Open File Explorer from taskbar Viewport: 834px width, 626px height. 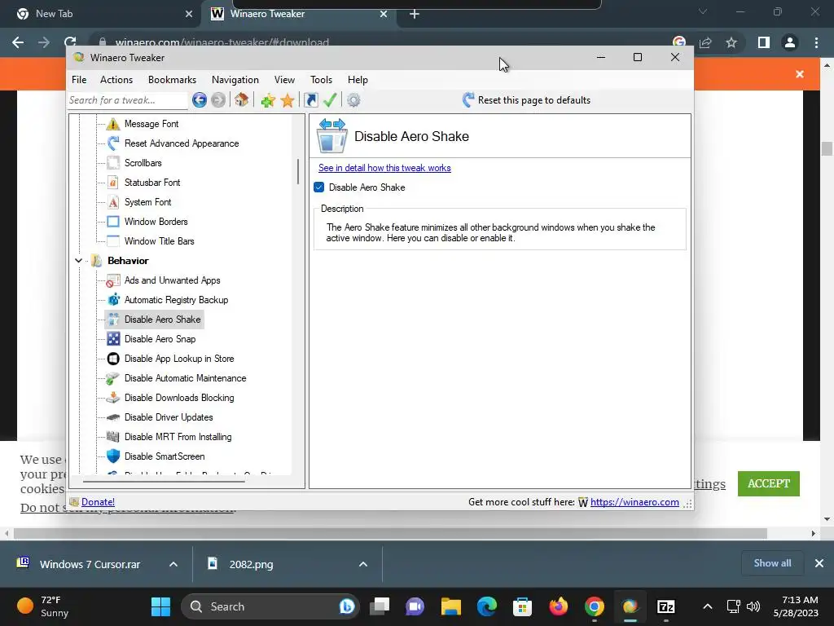pyautogui.click(x=451, y=606)
